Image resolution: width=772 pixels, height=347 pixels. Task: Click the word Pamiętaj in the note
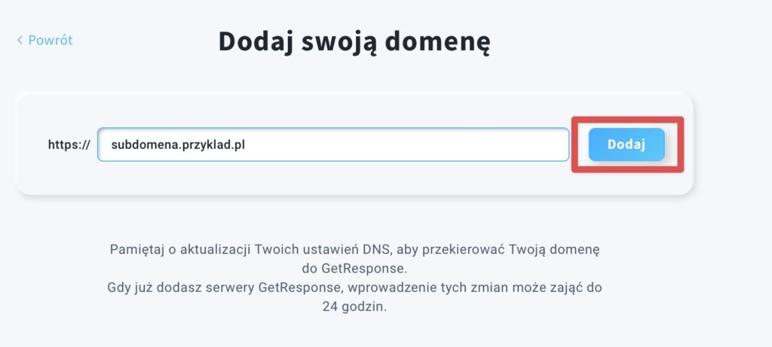coord(131,250)
